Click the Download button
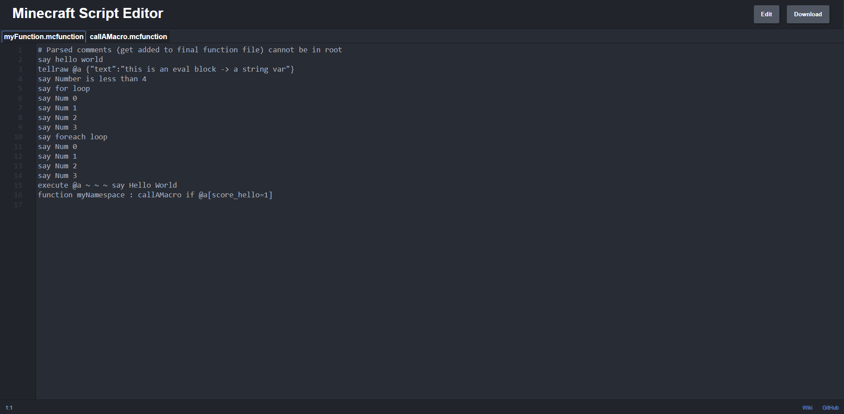The height and width of the screenshot is (414, 844). 808,14
